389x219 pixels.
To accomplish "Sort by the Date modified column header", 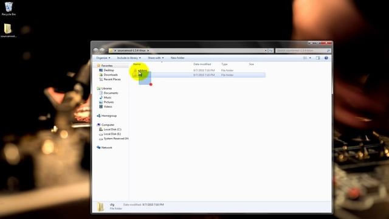I will click(x=202, y=64).
